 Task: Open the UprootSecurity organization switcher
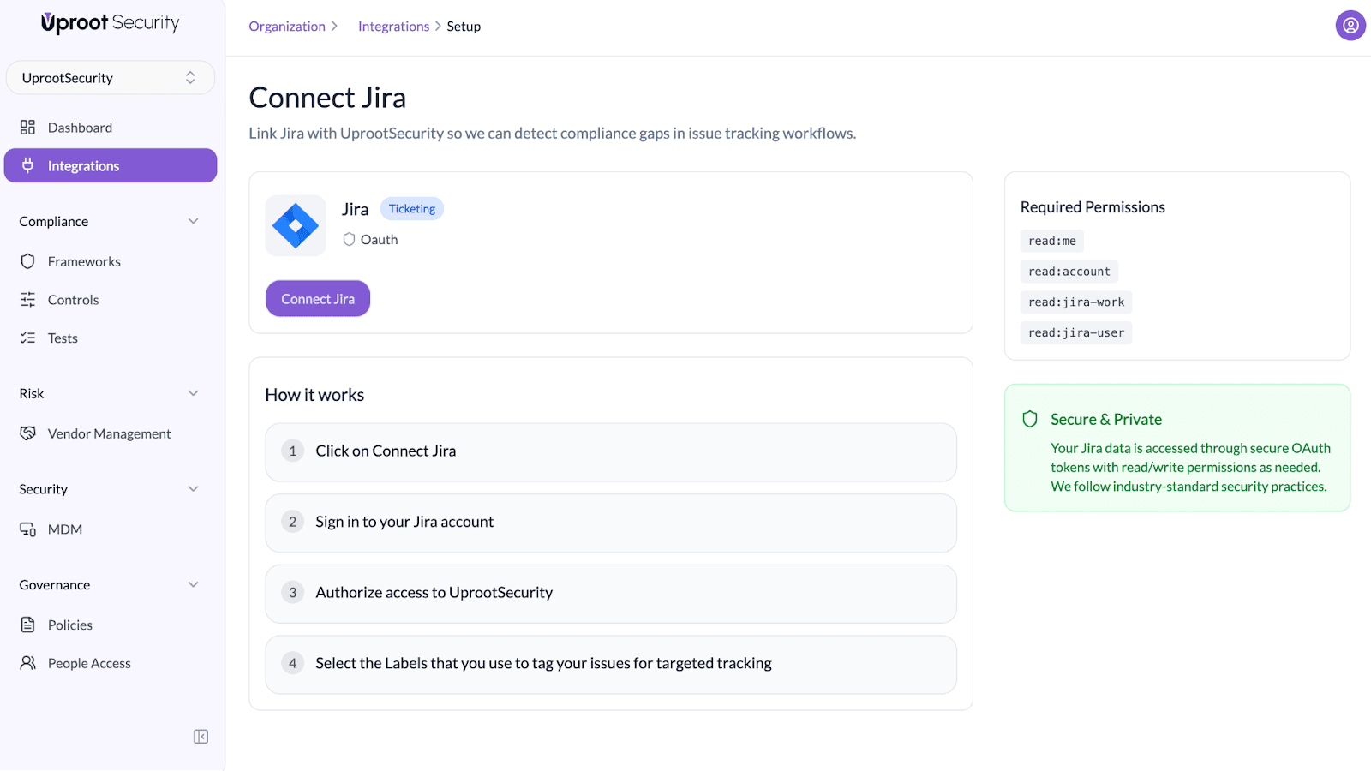click(x=110, y=78)
